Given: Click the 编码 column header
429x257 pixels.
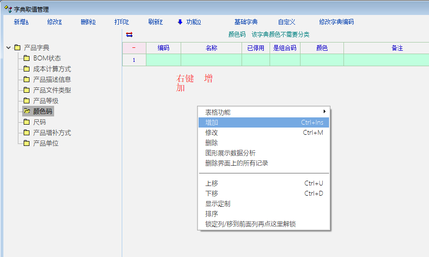Looking at the screenshot, I should (x=164, y=48).
